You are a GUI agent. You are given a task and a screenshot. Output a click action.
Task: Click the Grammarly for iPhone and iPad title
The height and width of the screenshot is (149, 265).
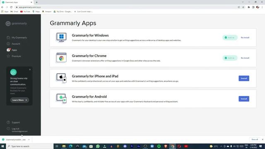click(95, 76)
